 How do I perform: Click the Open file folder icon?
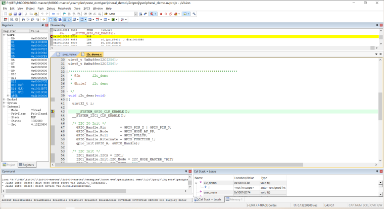tap(10, 14)
